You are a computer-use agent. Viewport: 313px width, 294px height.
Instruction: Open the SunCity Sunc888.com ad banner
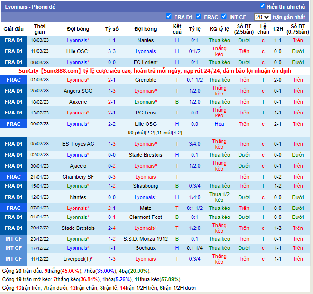pyautogui.click(x=155, y=71)
